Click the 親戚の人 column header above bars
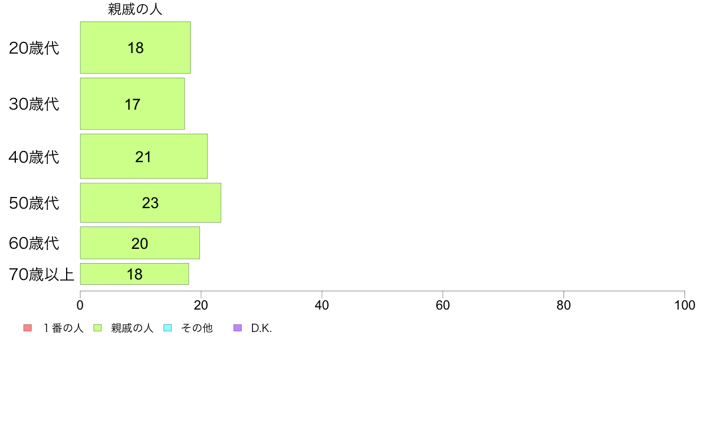The width and height of the screenshot is (701, 434). tap(135, 9)
